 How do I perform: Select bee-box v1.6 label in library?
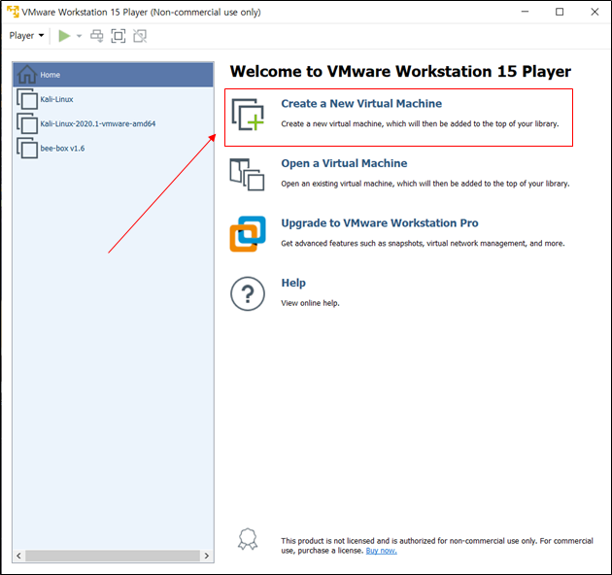click(62, 149)
